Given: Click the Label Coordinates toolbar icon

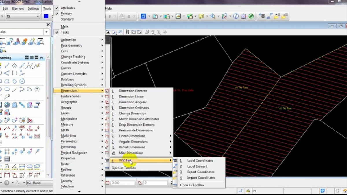Looking at the screenshot, I should tap(262, 16).
